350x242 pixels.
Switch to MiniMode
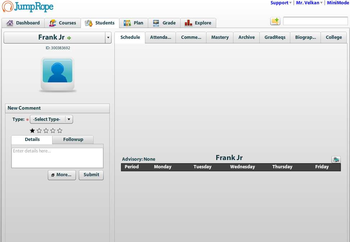338,3
